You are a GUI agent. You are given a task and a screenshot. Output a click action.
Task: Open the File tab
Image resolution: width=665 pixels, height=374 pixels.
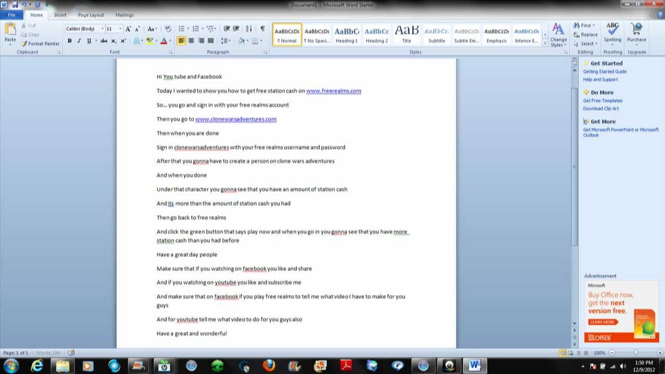coord(11,15)
